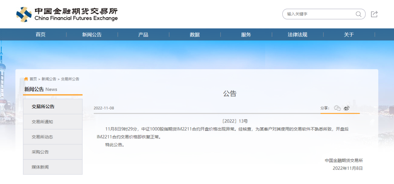Open the 法律法规 navigation menu
This screenshot has width=394, height=184.
point(298,35)
